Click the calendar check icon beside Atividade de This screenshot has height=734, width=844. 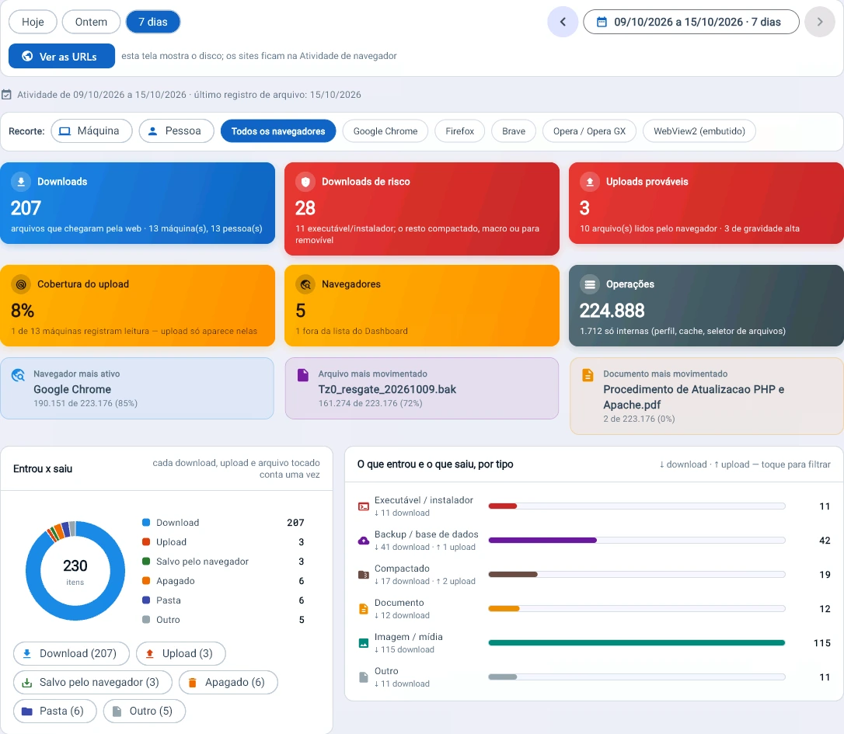pyautogui.click(x=6, y=95)
